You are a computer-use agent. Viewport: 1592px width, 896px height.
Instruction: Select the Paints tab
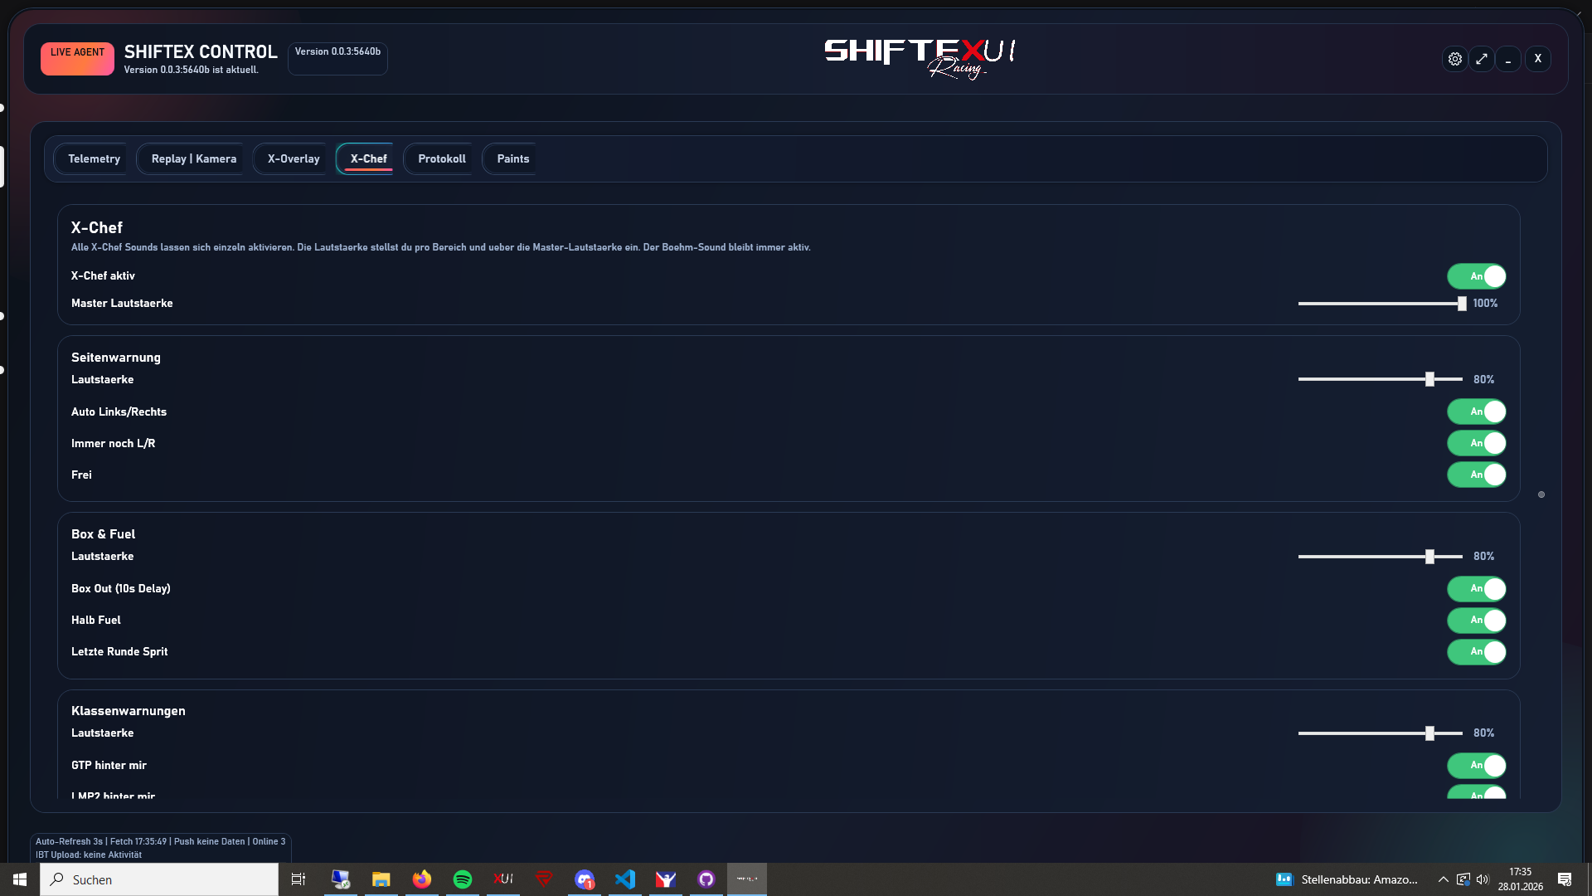click(x=512, y=158)
